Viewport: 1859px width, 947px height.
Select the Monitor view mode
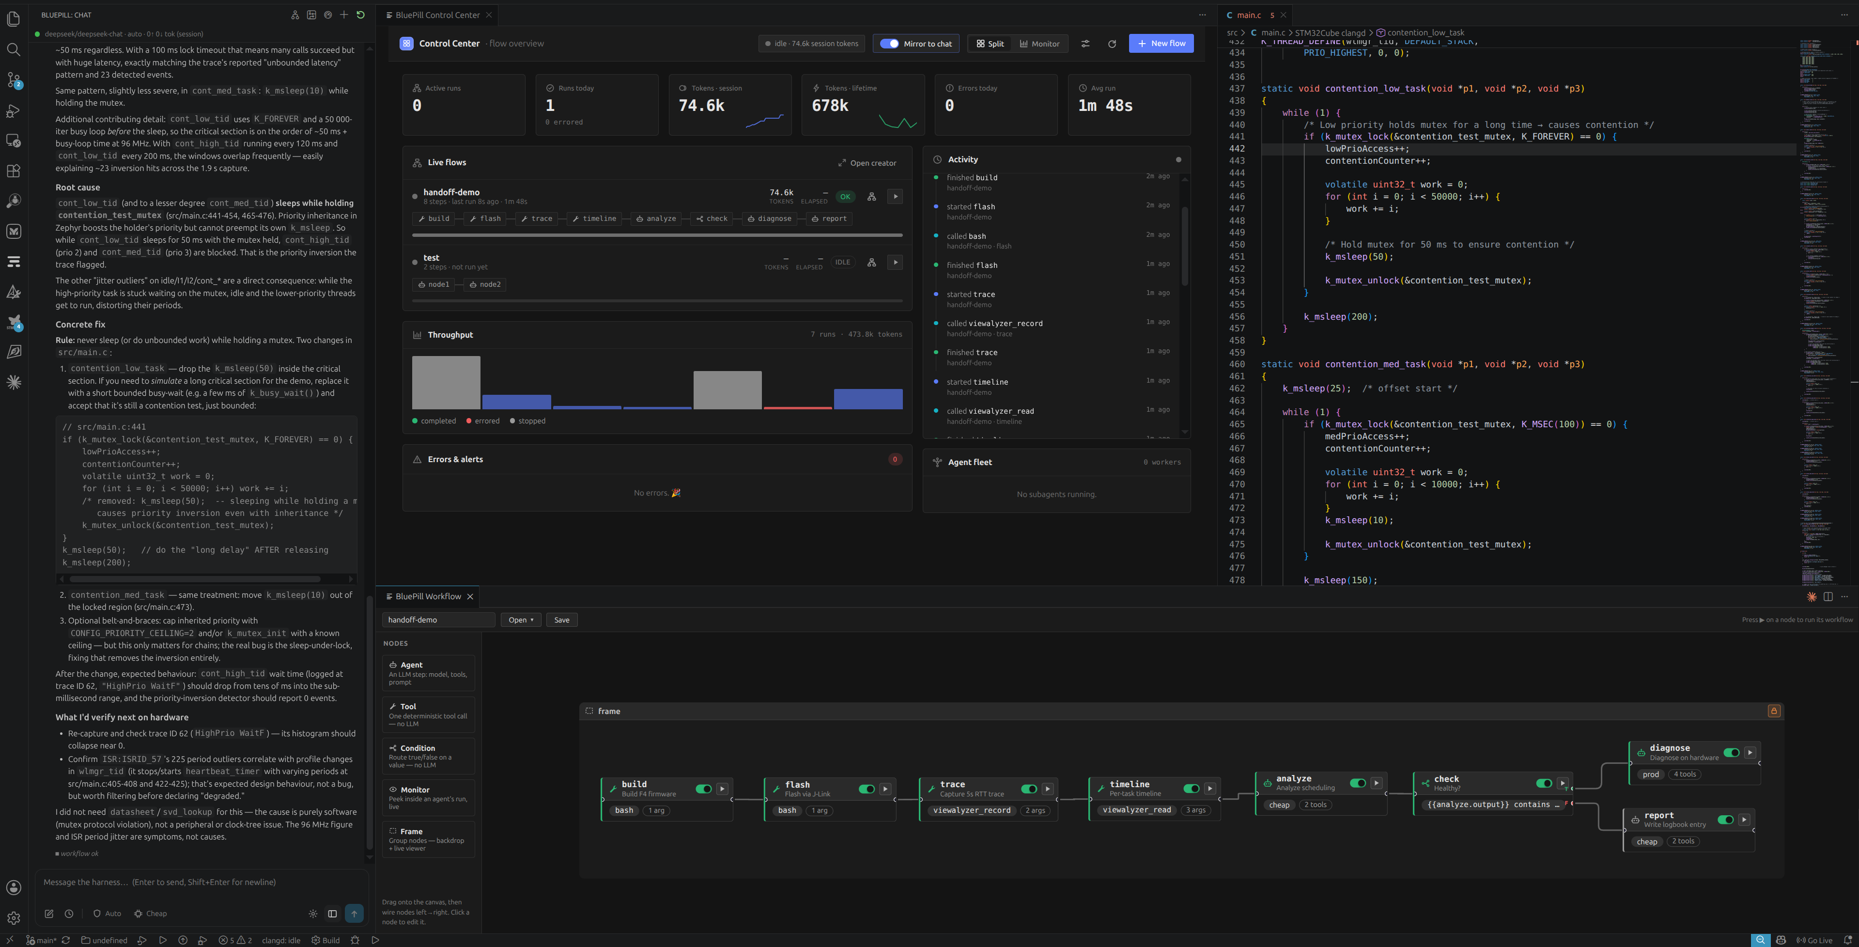(1039, 43)
